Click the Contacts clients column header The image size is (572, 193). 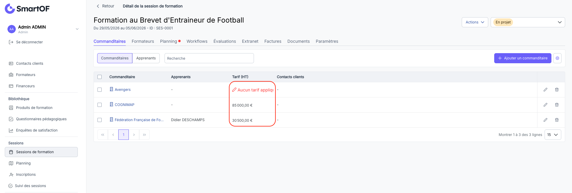point(290,77)
